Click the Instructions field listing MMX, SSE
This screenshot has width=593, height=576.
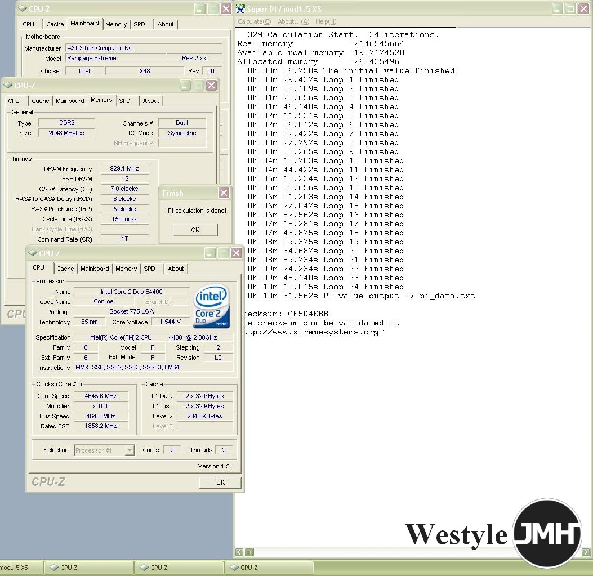click(x=154, y=367)
